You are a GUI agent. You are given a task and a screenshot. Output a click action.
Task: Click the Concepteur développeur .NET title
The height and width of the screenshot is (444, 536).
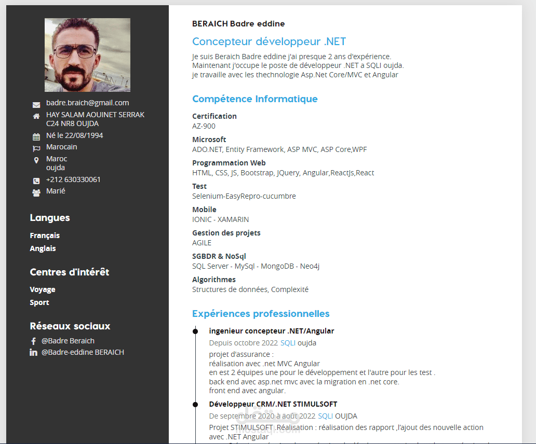click(x=269, y=41)
